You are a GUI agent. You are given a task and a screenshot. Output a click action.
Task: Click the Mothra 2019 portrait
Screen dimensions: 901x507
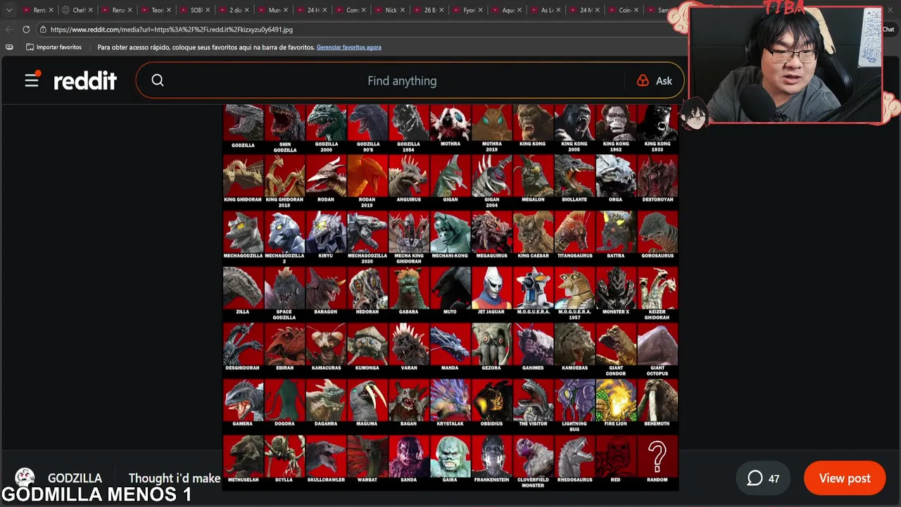pyautogui.click(x=491, y=123)
